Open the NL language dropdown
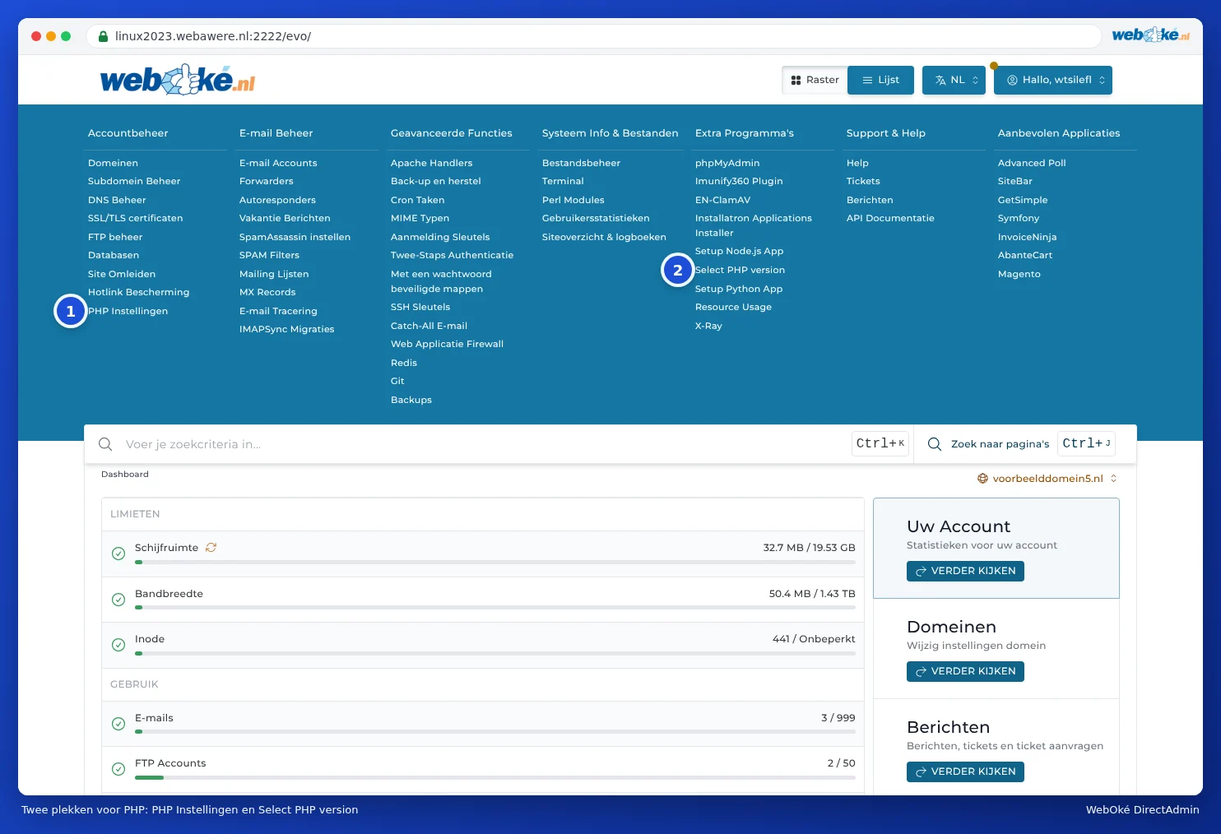The height and width of the screenshot is (834, 1221). pos(954,81)
